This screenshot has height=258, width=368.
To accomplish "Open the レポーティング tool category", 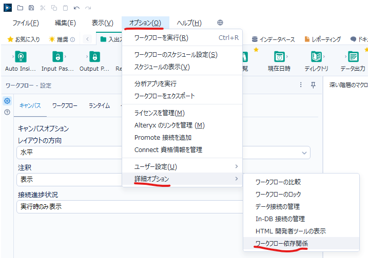I will [323, 39].
